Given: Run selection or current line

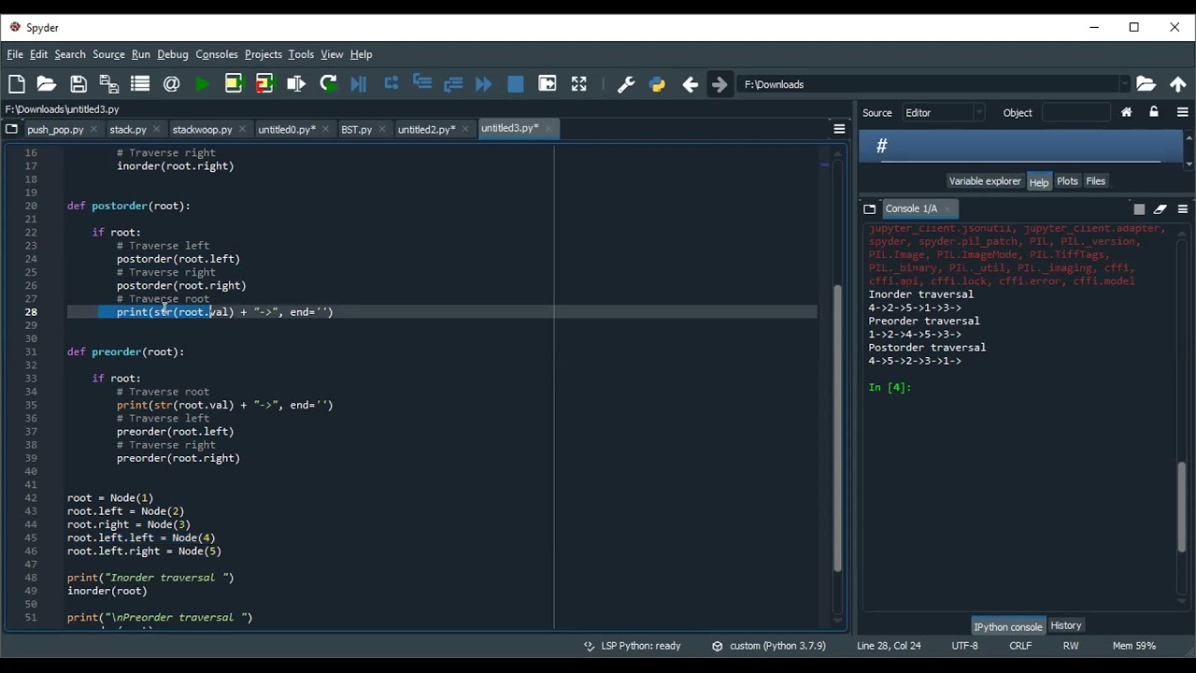Looking at the screenshot, I should pos(296,84).
